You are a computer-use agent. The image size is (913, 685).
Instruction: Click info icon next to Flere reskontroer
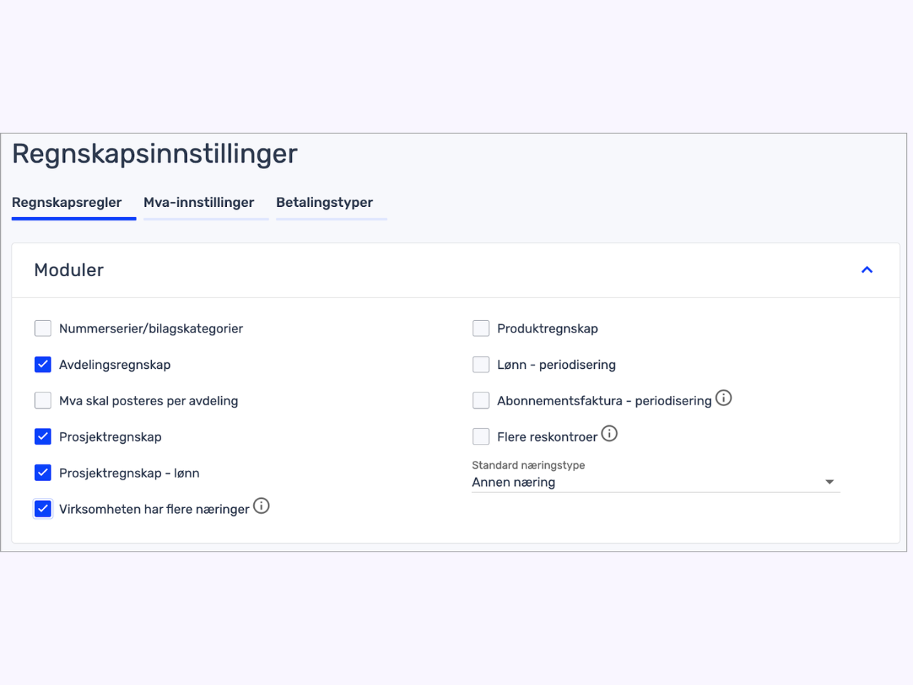pyautogui.click(x=609, y=434)
